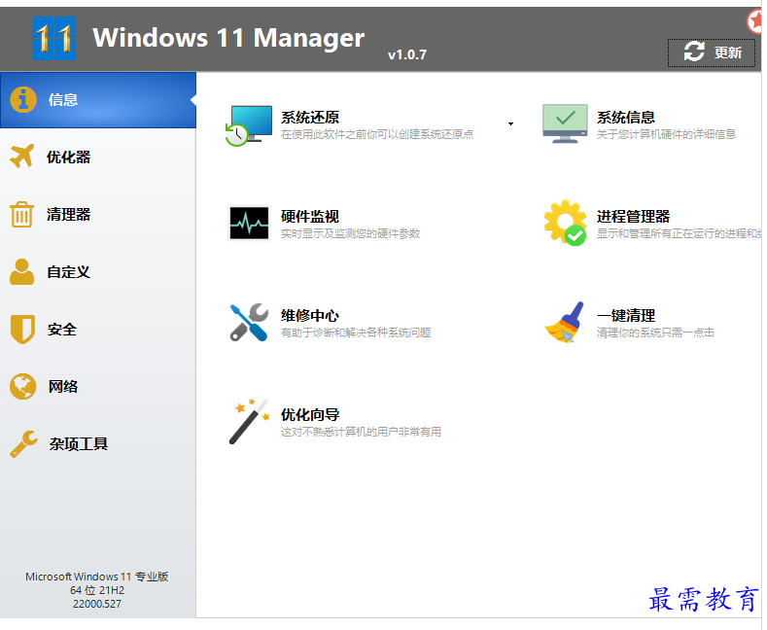Image resolution: width=767 pixels, height=630 pixels.
Task: Expand the 系统还原 dropdown arrow
Action: click(x=510, y=123)
